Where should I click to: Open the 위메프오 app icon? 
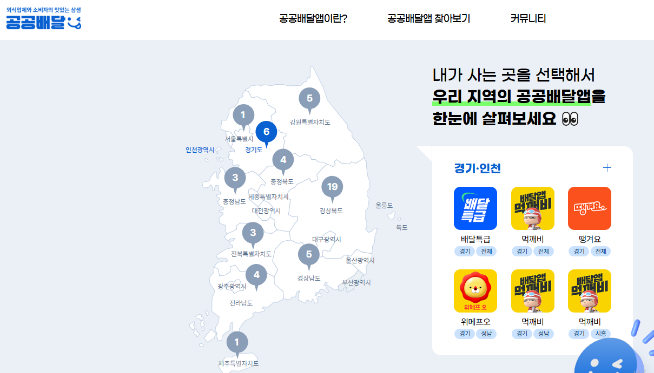475,291
